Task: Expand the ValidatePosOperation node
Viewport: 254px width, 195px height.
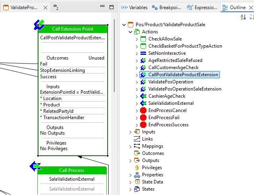Action: tap(137, 82)
